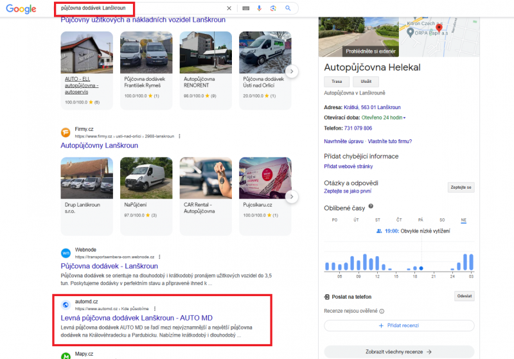Select the ÚT day tab
The height and width of the screenshot is (359, 514).
(x=356, y=220)
